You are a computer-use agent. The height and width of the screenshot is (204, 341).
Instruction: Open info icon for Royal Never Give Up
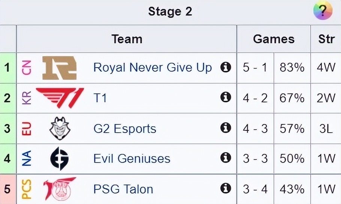click(226, 68)
